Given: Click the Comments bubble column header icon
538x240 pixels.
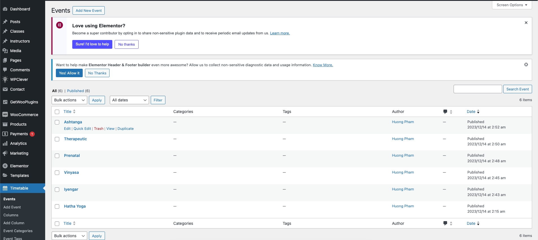Looking at the screenshot, I should click(x=445, y=112).
